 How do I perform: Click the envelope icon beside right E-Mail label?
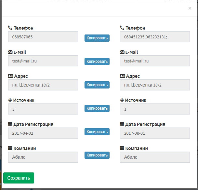(x=122, y=52)
